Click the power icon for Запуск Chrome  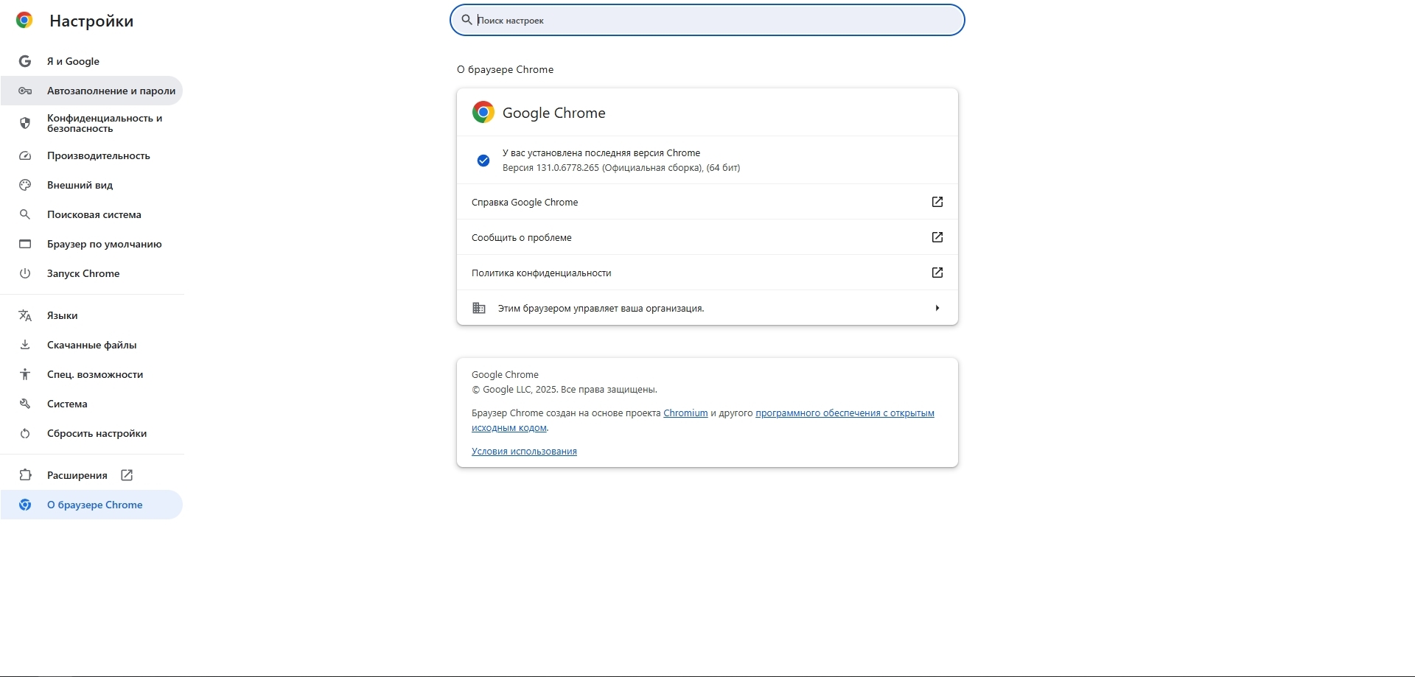tap(25, 273)
